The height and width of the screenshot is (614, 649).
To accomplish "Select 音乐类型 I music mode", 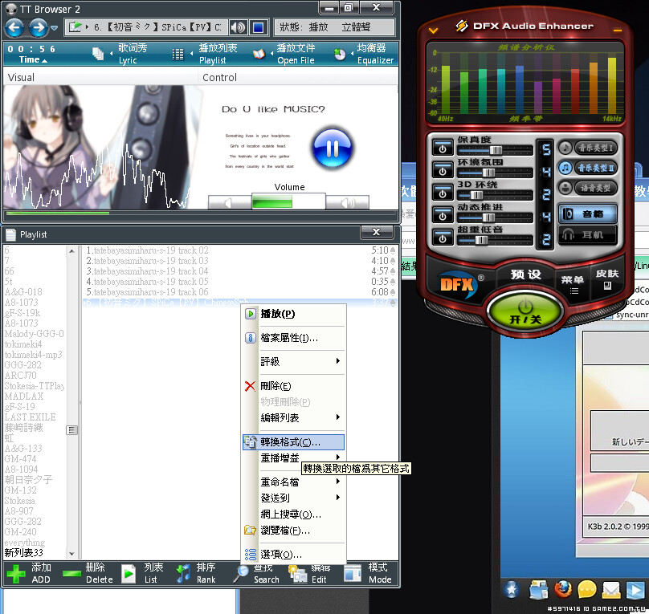I will (588, 148).
